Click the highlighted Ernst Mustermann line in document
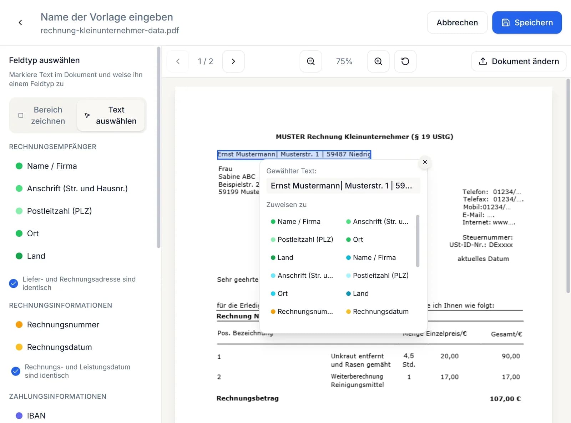This screenshot has height=423, width=571. click(294, 154)
